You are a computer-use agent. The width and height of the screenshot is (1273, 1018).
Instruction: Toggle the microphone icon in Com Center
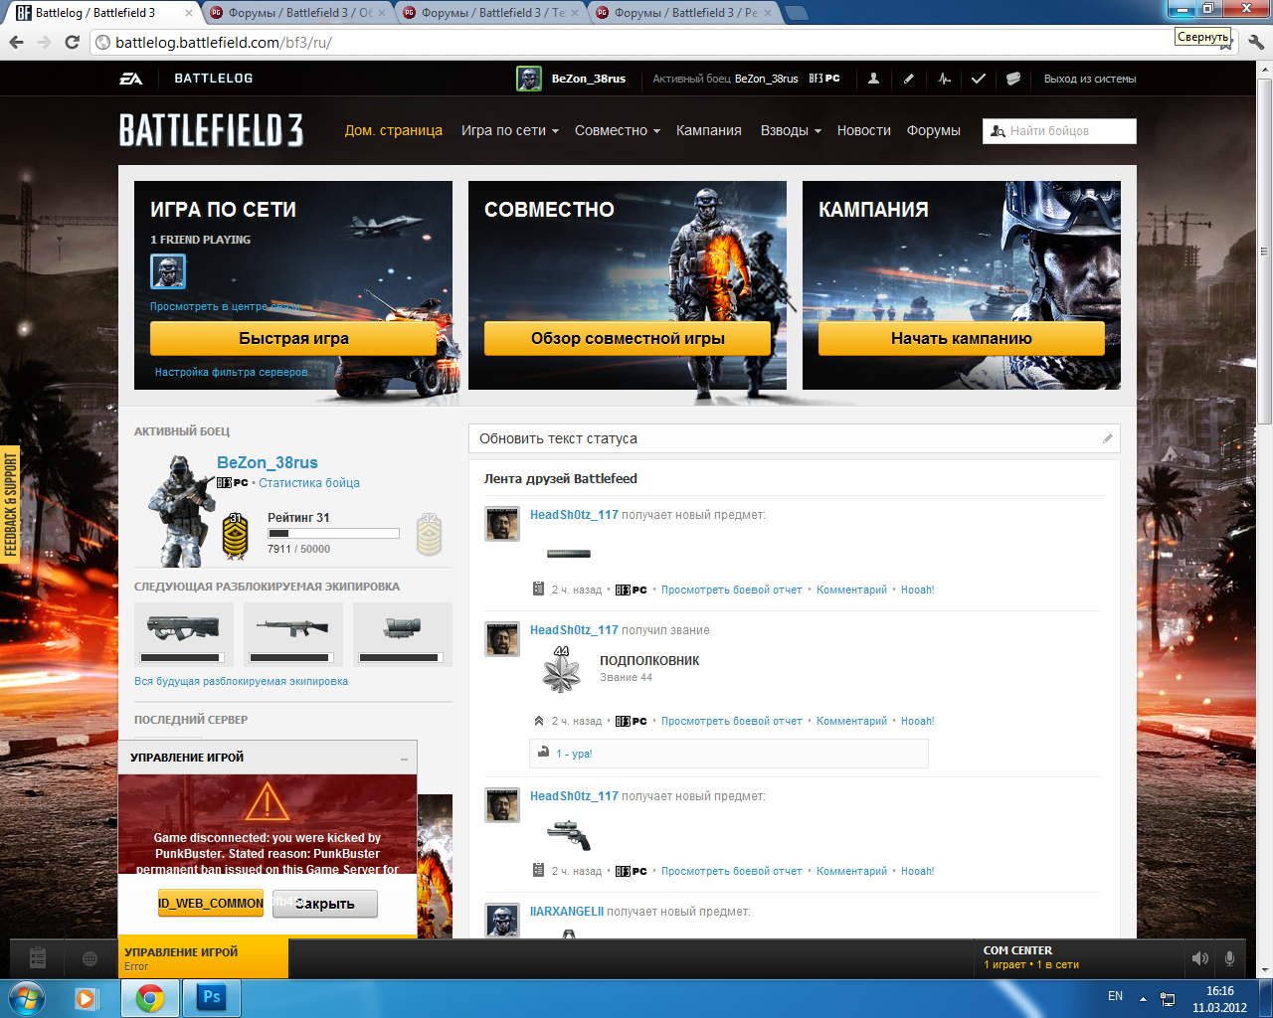point(1229,958)
